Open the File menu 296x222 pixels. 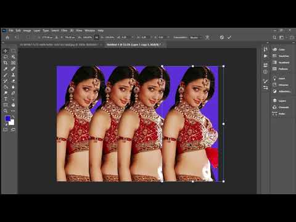coord(11,31)
